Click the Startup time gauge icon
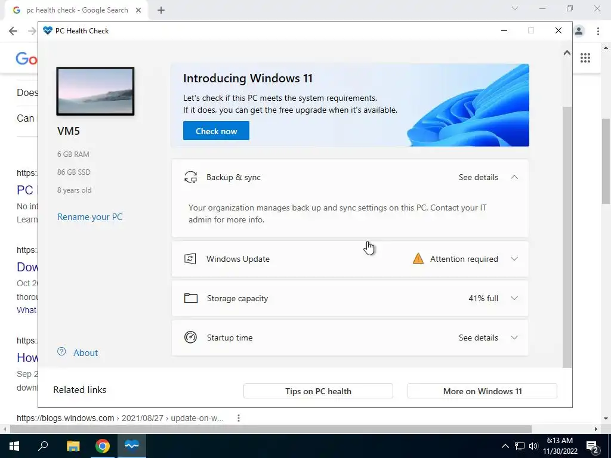Image resolution: width=611 pixels, height=458 pixels. point(190,338)
